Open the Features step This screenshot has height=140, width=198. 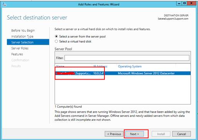[x=17, y=54]
